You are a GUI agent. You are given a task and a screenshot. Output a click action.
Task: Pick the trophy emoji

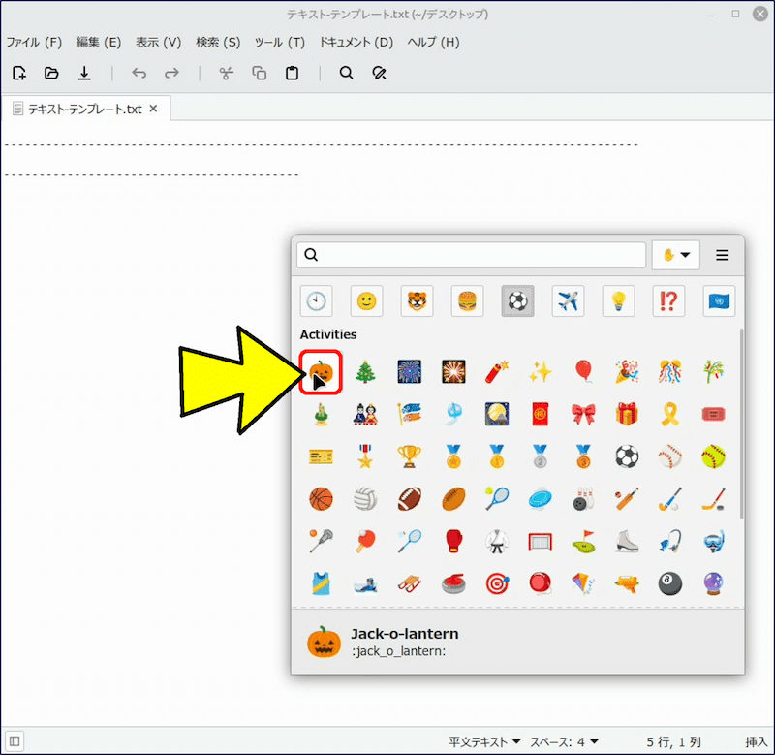(x=409, y=456)
